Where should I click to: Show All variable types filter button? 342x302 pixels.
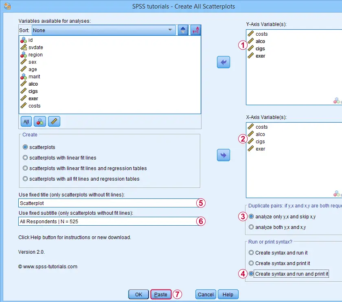tap(26, 121)
